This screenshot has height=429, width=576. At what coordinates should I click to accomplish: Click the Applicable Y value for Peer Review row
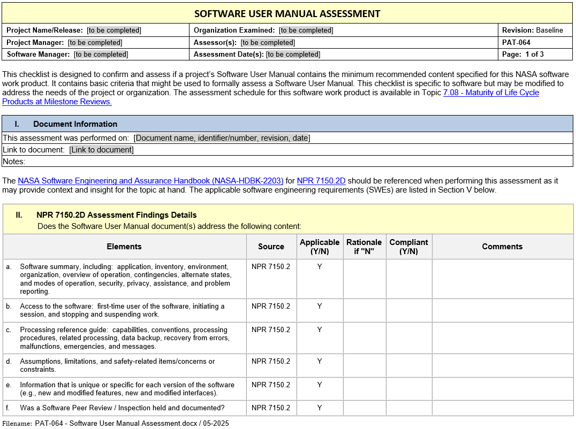pyautogui.click(x=320, y=408)
